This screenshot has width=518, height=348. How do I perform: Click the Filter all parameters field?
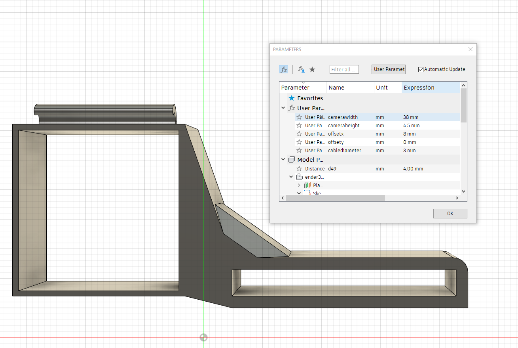click(344, 69)
